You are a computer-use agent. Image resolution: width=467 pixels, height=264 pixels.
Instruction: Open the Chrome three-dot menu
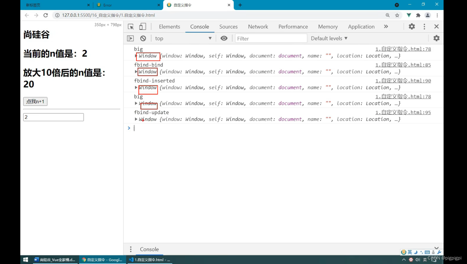(x=437, y=15)
